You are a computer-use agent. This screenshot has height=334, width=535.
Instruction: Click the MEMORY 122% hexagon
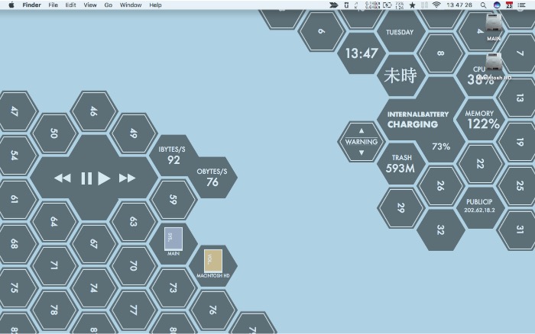(x=480, y=120)
